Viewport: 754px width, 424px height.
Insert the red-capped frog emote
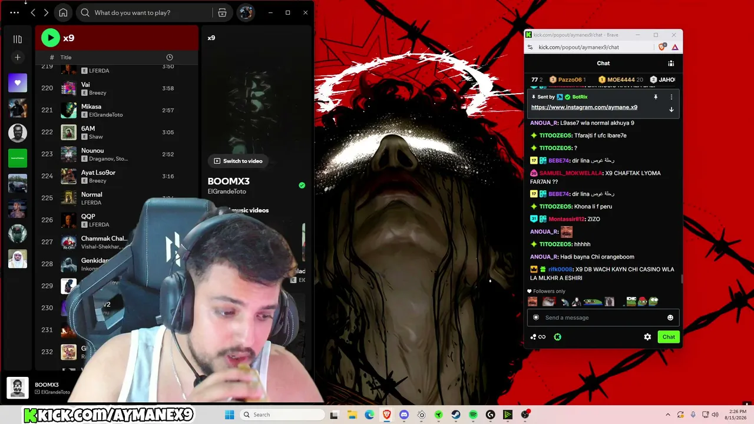642,302
